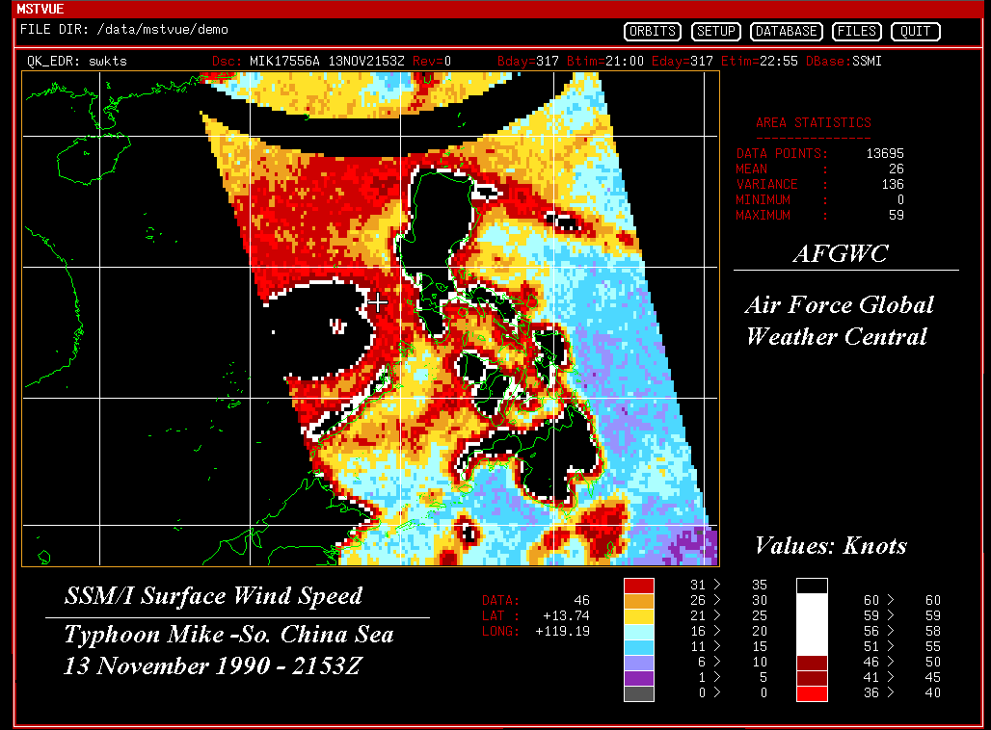The image size is (991, 730).
Task: Select the orange 26-30 knots legend swatch
Action: [x=639, y=600]
